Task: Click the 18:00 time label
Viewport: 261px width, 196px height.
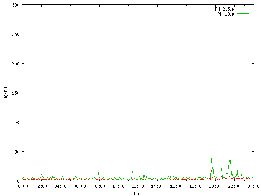Action: click(195, 186)
